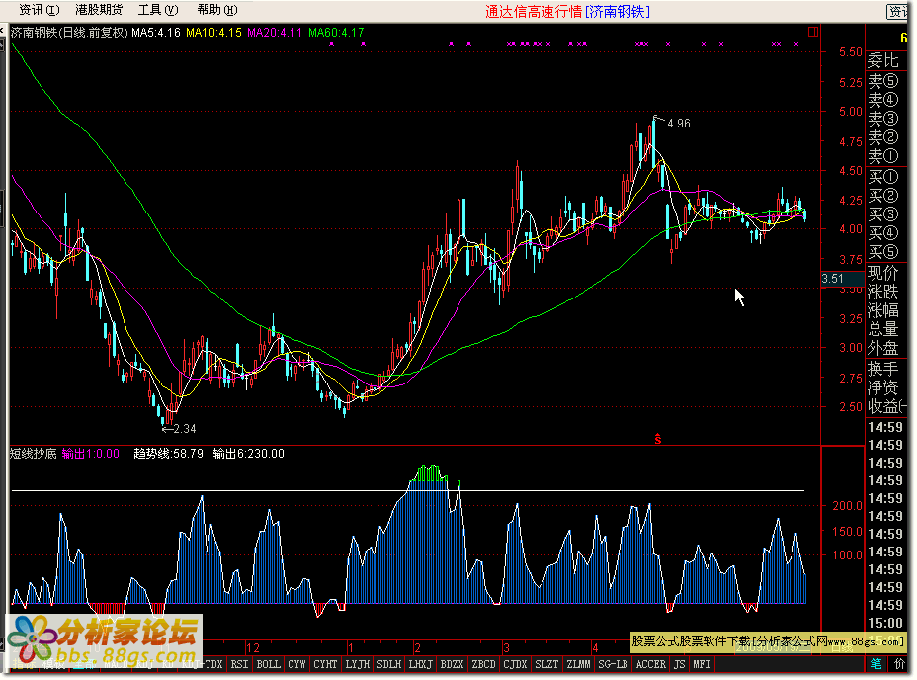Open the 资讯(I) menu
The height and width of the screenshot is (680, 917).
click(40, 10)
